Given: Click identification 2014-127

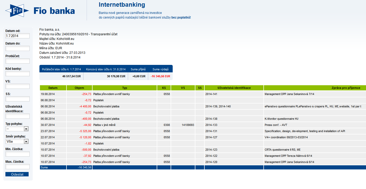Looking at the screenshot, I should coord(211,137).
